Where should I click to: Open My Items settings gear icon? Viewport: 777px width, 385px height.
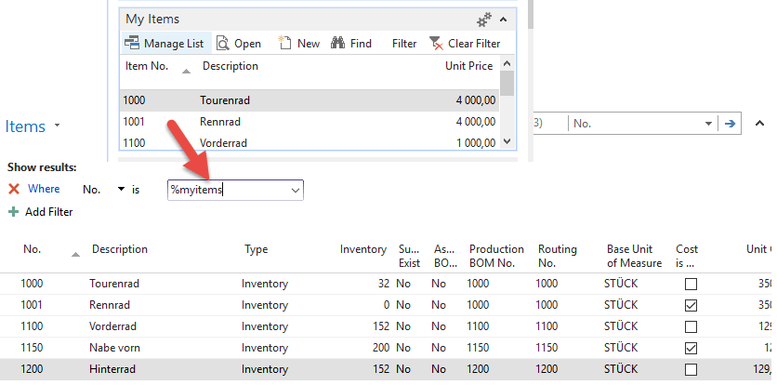(483, 19)
